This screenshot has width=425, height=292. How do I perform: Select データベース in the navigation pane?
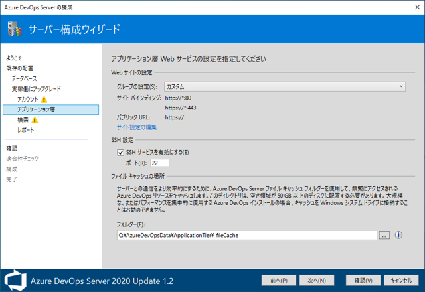[x=24, y=78]
